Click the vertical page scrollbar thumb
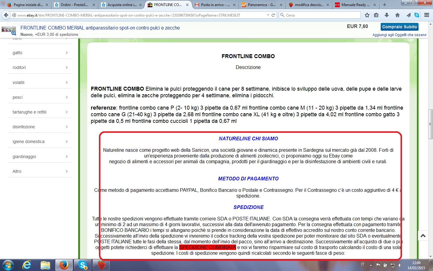Image resolution: width=433 pixels, height=271 pixels. coord(430,124)
